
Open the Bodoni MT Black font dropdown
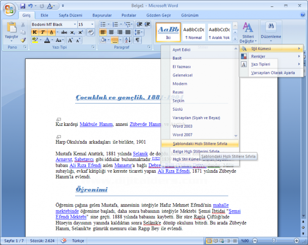[x=75, y=24]
